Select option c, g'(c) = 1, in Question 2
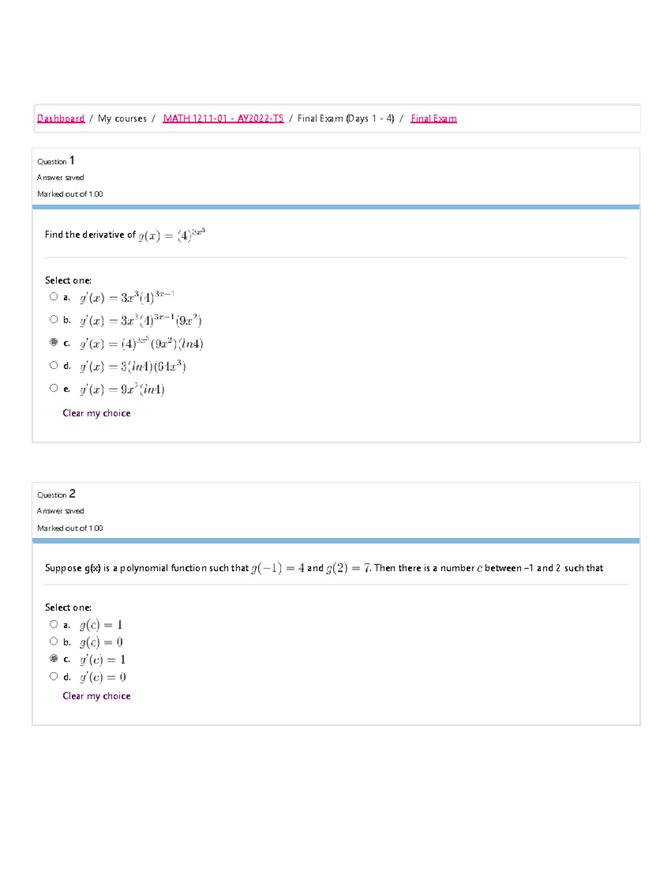 [54, 659]
